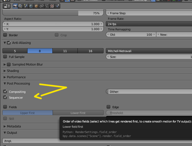This screenshot has height=146, width=192.
Task: Set anti-aliasing samples to 16
Action: tap(90, 51)
